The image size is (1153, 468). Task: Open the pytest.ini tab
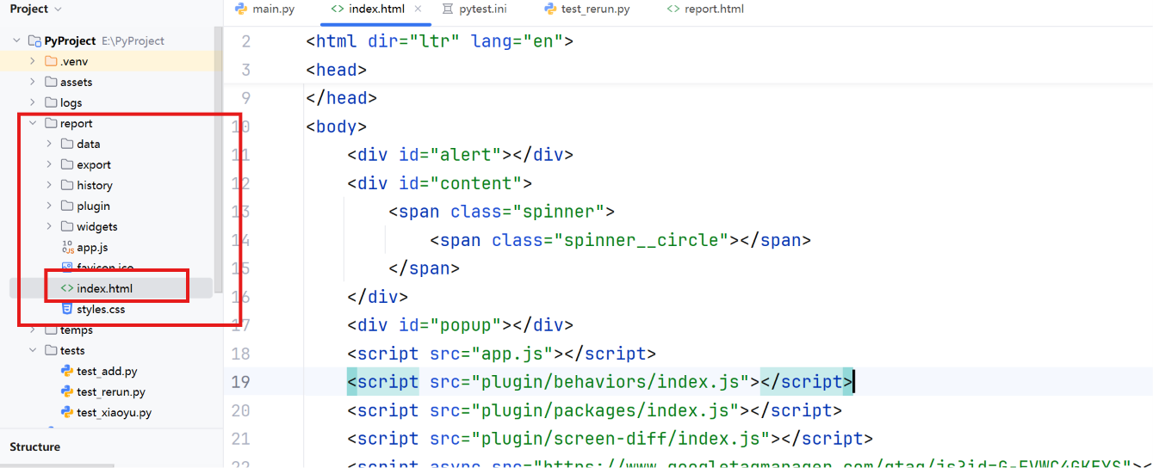pos(475,9)
